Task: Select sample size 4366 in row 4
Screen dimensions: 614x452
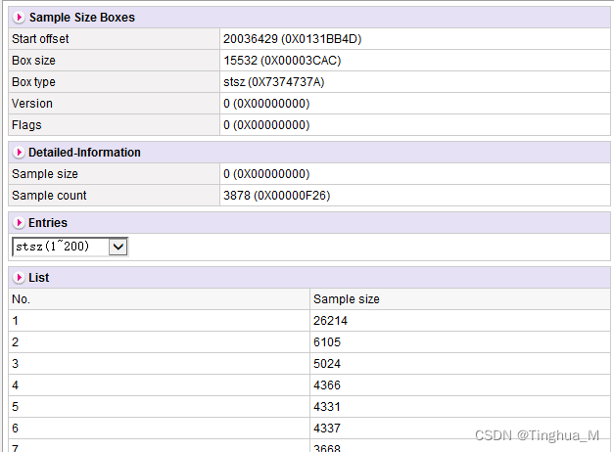Action: [x=327, y=385]
